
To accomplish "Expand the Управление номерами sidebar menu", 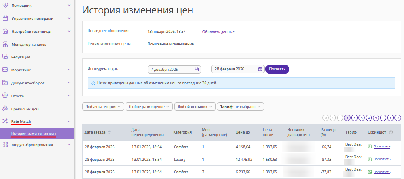I will coord(69,19).
